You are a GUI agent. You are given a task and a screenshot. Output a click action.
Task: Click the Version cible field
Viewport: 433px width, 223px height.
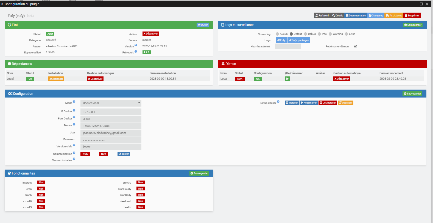click(x=111, y=147)
